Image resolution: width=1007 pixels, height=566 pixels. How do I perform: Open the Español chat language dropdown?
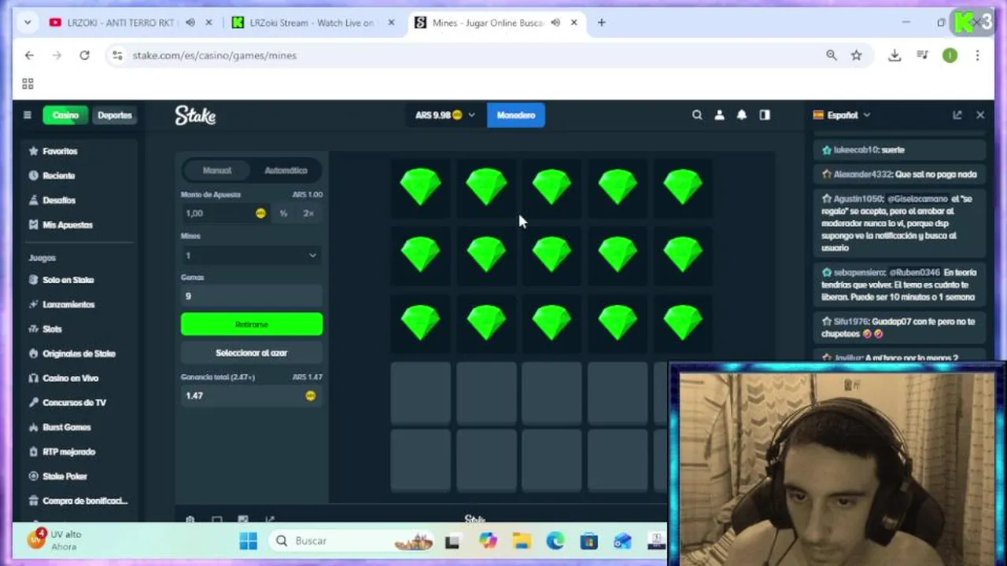point(842,115)
